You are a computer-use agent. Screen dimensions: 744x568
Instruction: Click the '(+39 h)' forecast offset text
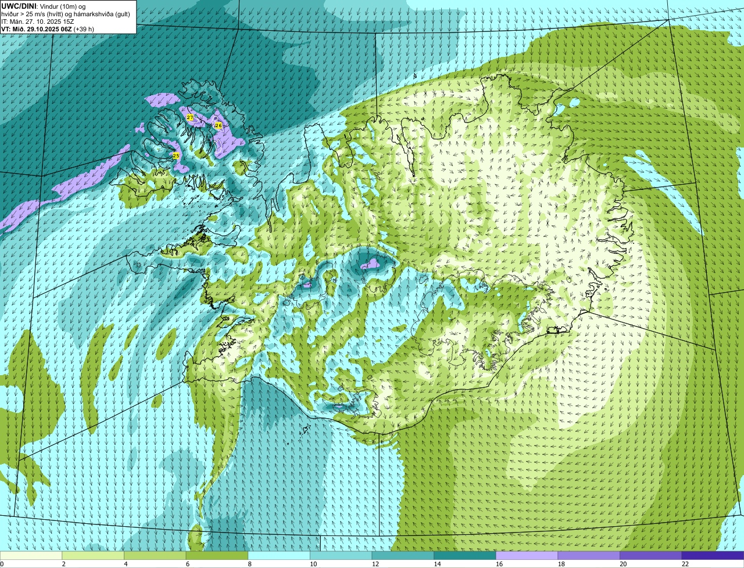tap(84, 28)
